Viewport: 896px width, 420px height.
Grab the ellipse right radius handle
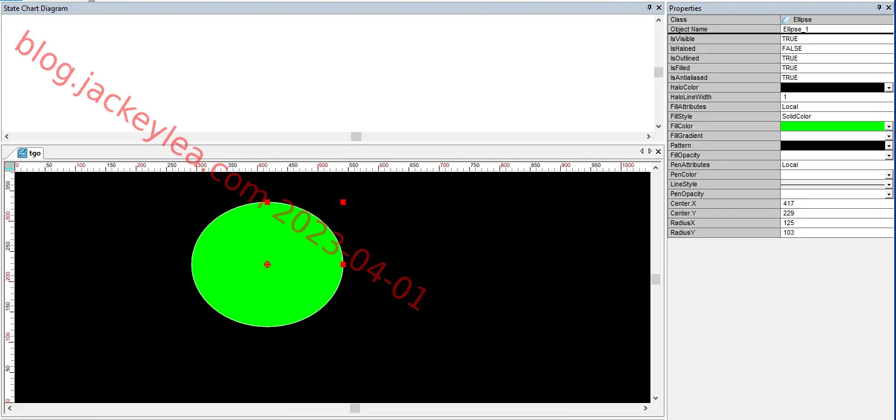[x=343, y=264]
